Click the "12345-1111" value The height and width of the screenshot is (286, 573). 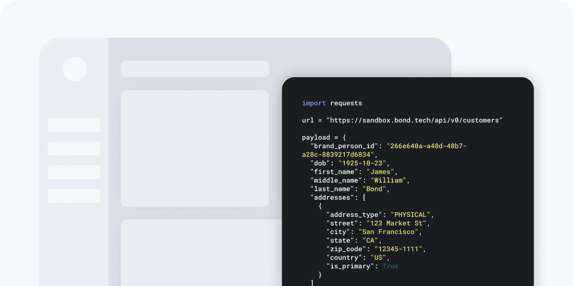point(398,249)
